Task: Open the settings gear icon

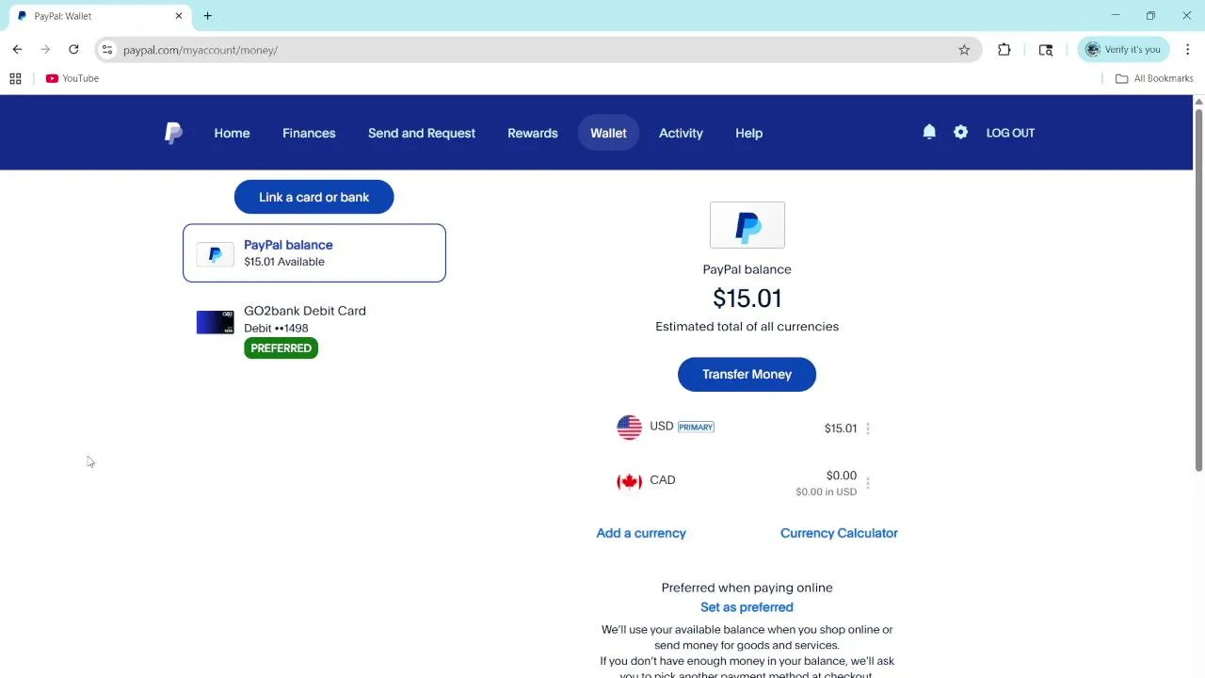Action: coord(960,133)
